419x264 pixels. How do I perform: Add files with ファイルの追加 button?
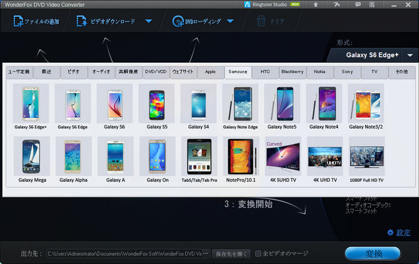click(36, 22)
